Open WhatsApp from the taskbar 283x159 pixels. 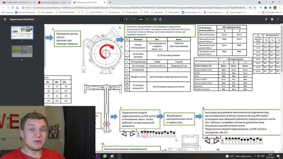[105, 156]
